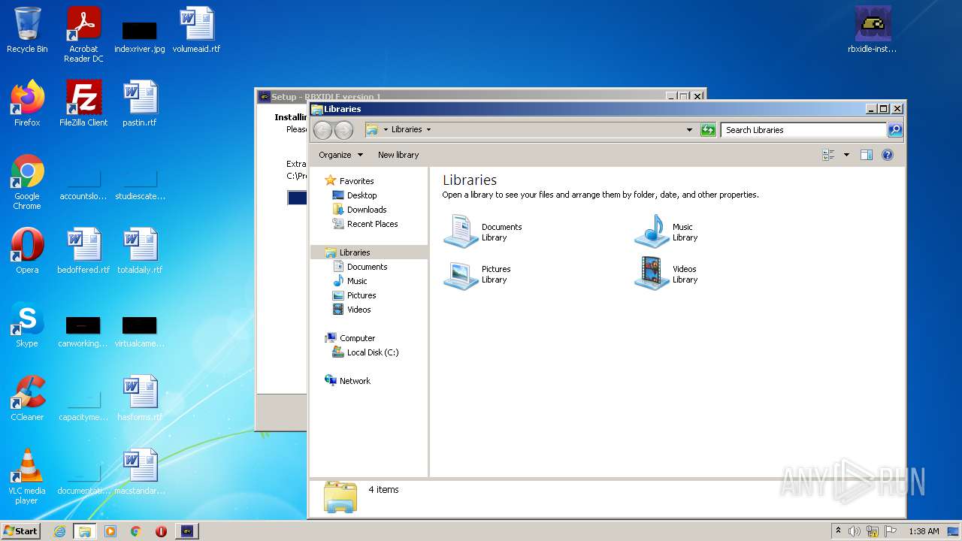
Task: Select Acrobat Reader DC desktop shortcut
Action: coord(83,35)
